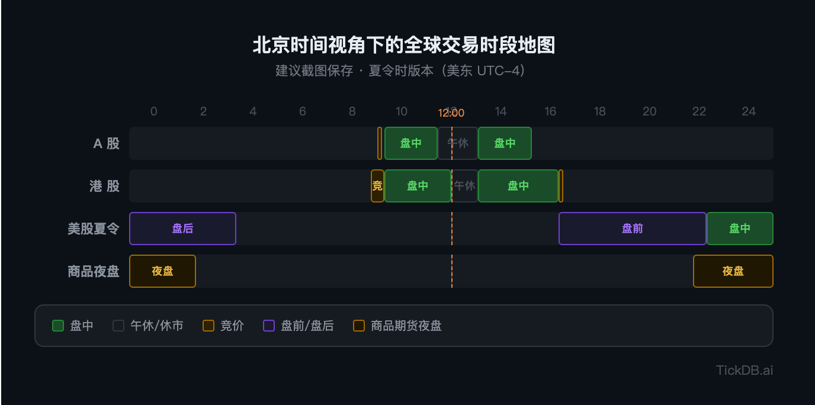Click the orange 12:00 time marker
The width and height of the screenshot is (815, 405).
tap(451, 113)
